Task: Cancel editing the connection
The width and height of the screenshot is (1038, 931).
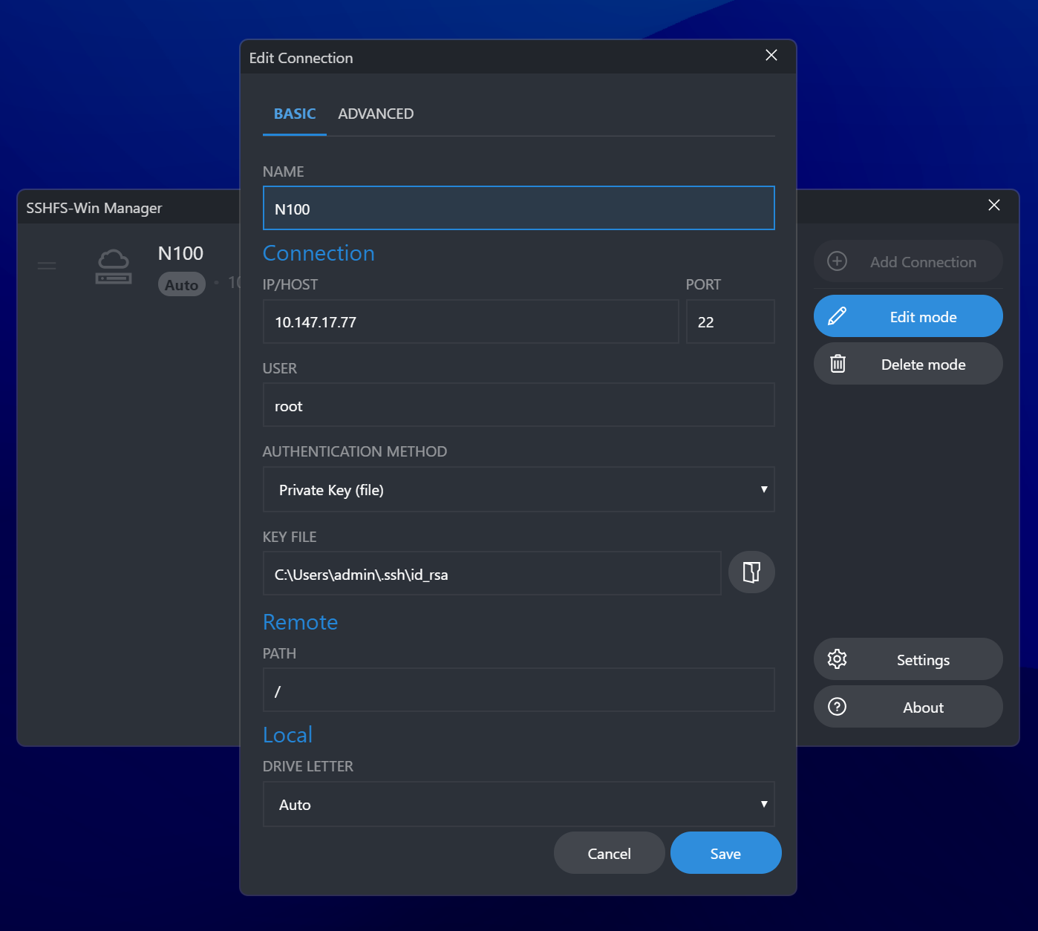Action: point(609,853)
